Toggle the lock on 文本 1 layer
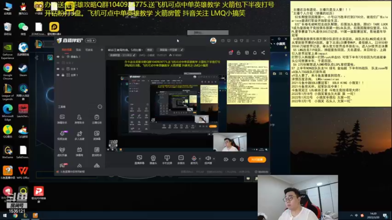The width and height of the screenshot is (392, 220). pos(63,69)
